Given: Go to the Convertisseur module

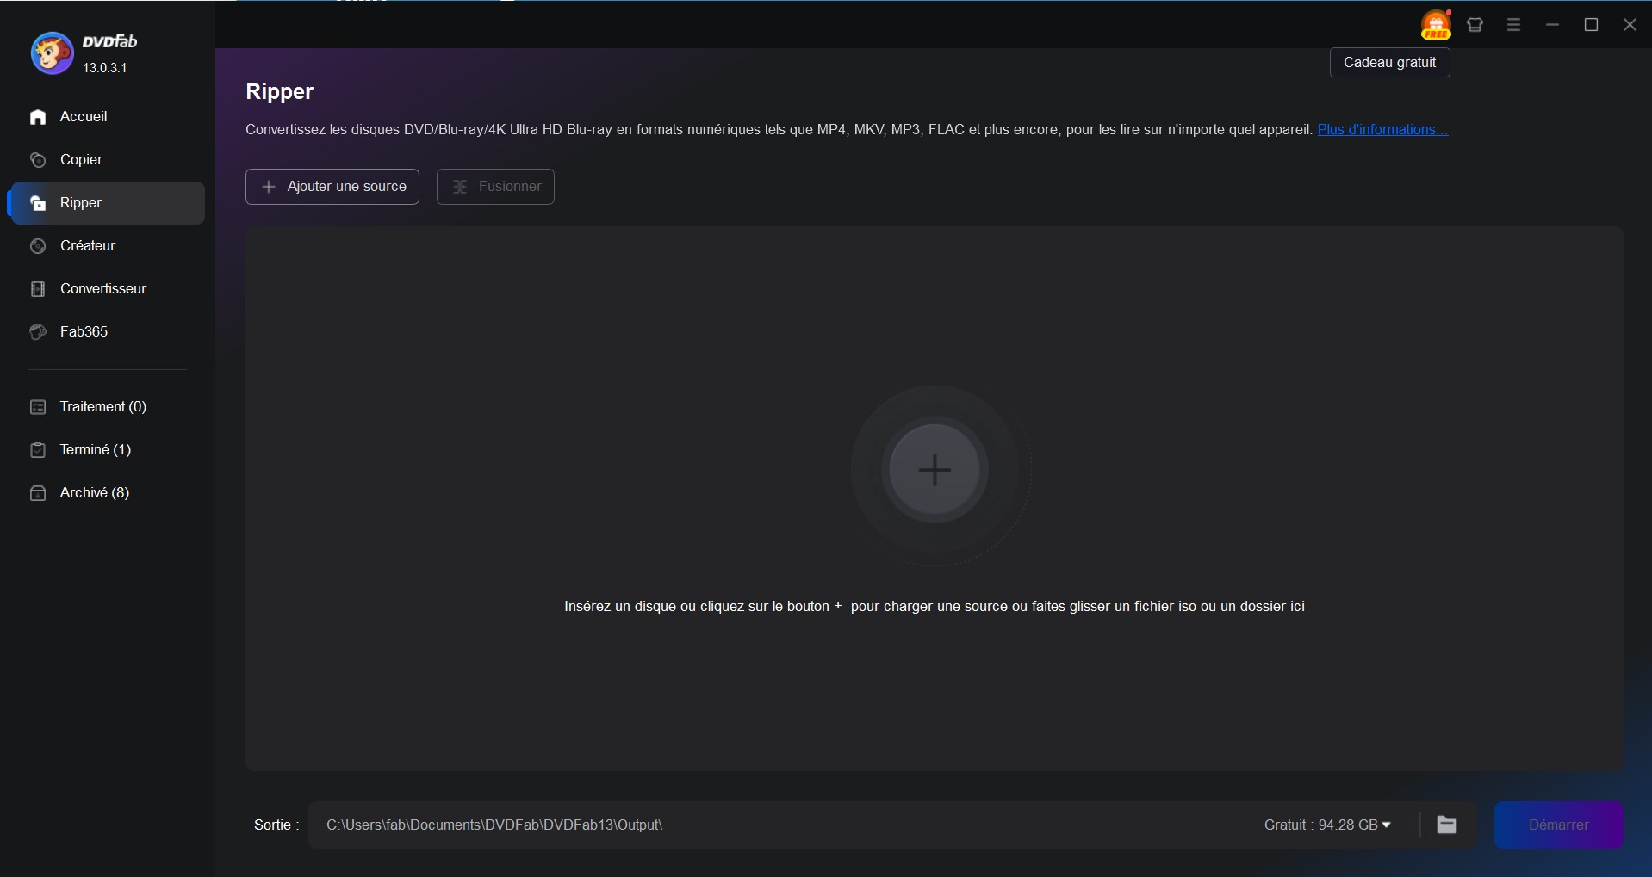Looking at the screenshot, I should (107, 289).
